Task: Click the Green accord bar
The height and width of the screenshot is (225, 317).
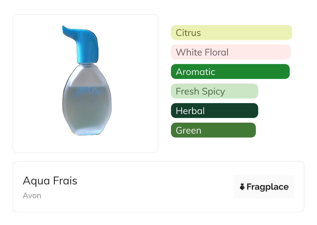Action: coord(213,130)
